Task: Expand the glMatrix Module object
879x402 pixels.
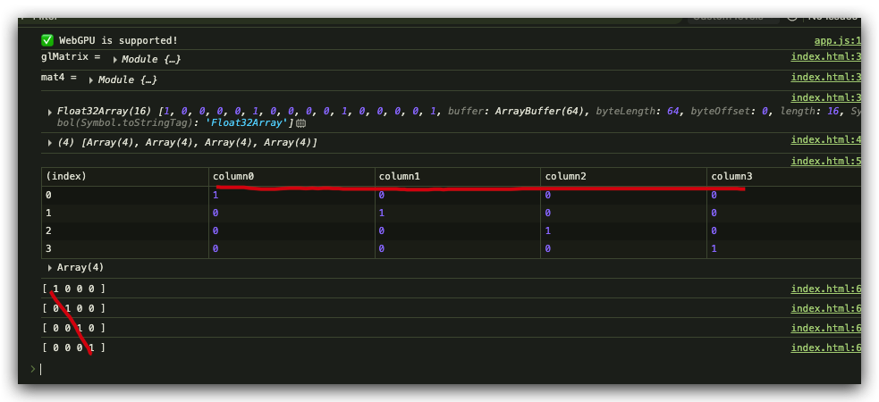Action: pos(115,60)
